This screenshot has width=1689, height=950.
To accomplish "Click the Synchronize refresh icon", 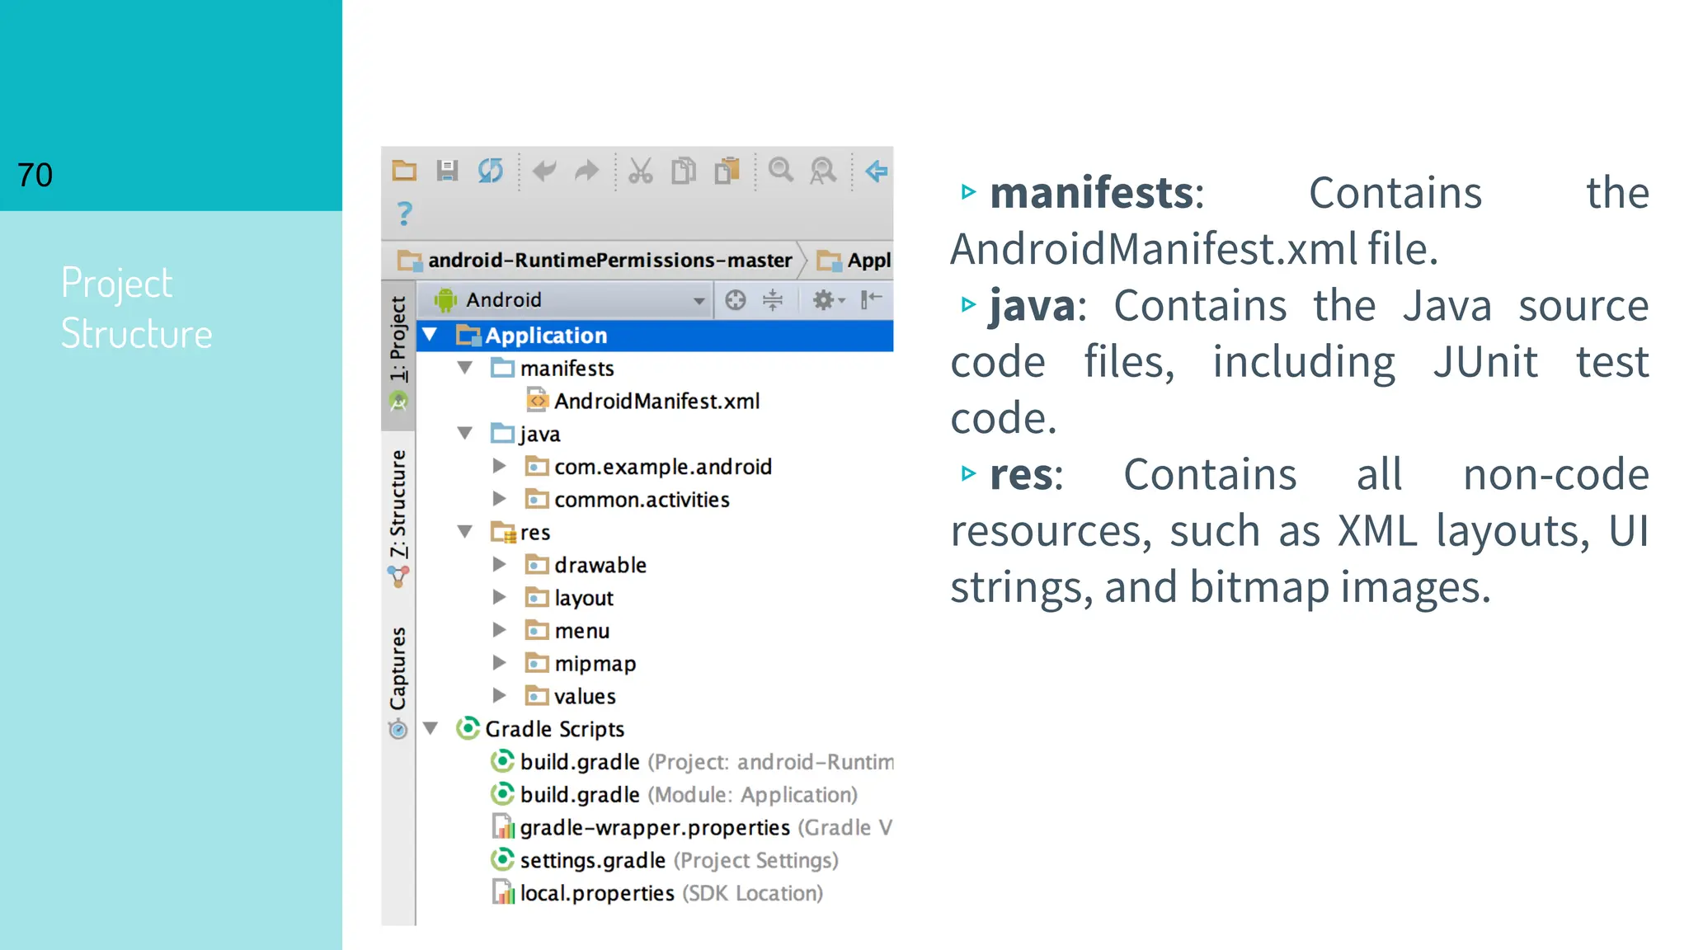I will coord(490,171).
